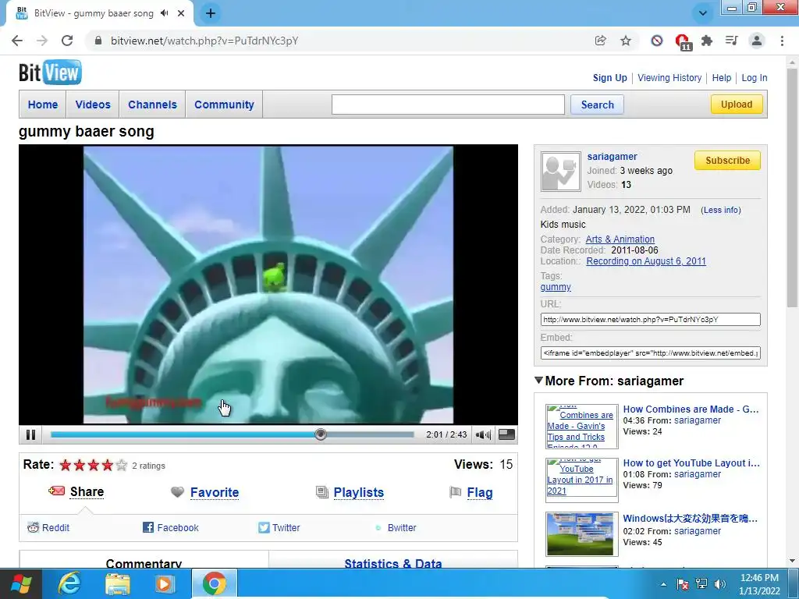Click the Favorite link
Screen dimensions: 799x599
tap(215, 493)
